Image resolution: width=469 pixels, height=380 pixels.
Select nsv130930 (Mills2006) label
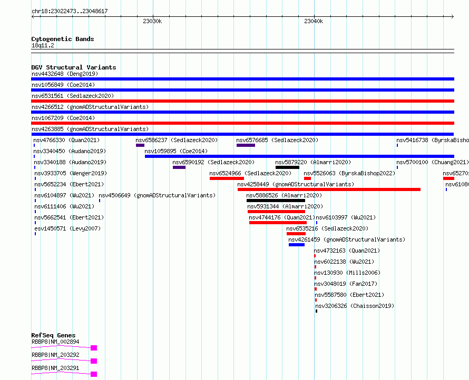coord(348,273)
